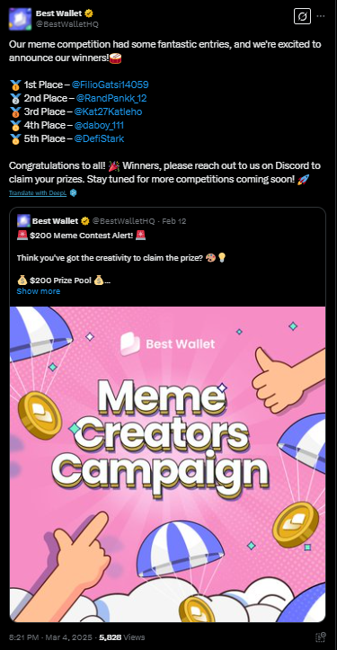Click the Best Wallet profile avatar
The width and height of the screenshot is (337, 650).
(20, 19)
